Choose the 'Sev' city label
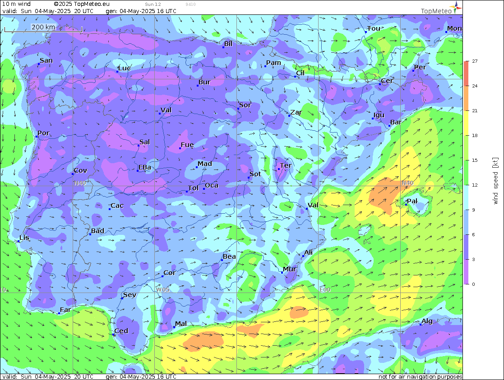 129,294
